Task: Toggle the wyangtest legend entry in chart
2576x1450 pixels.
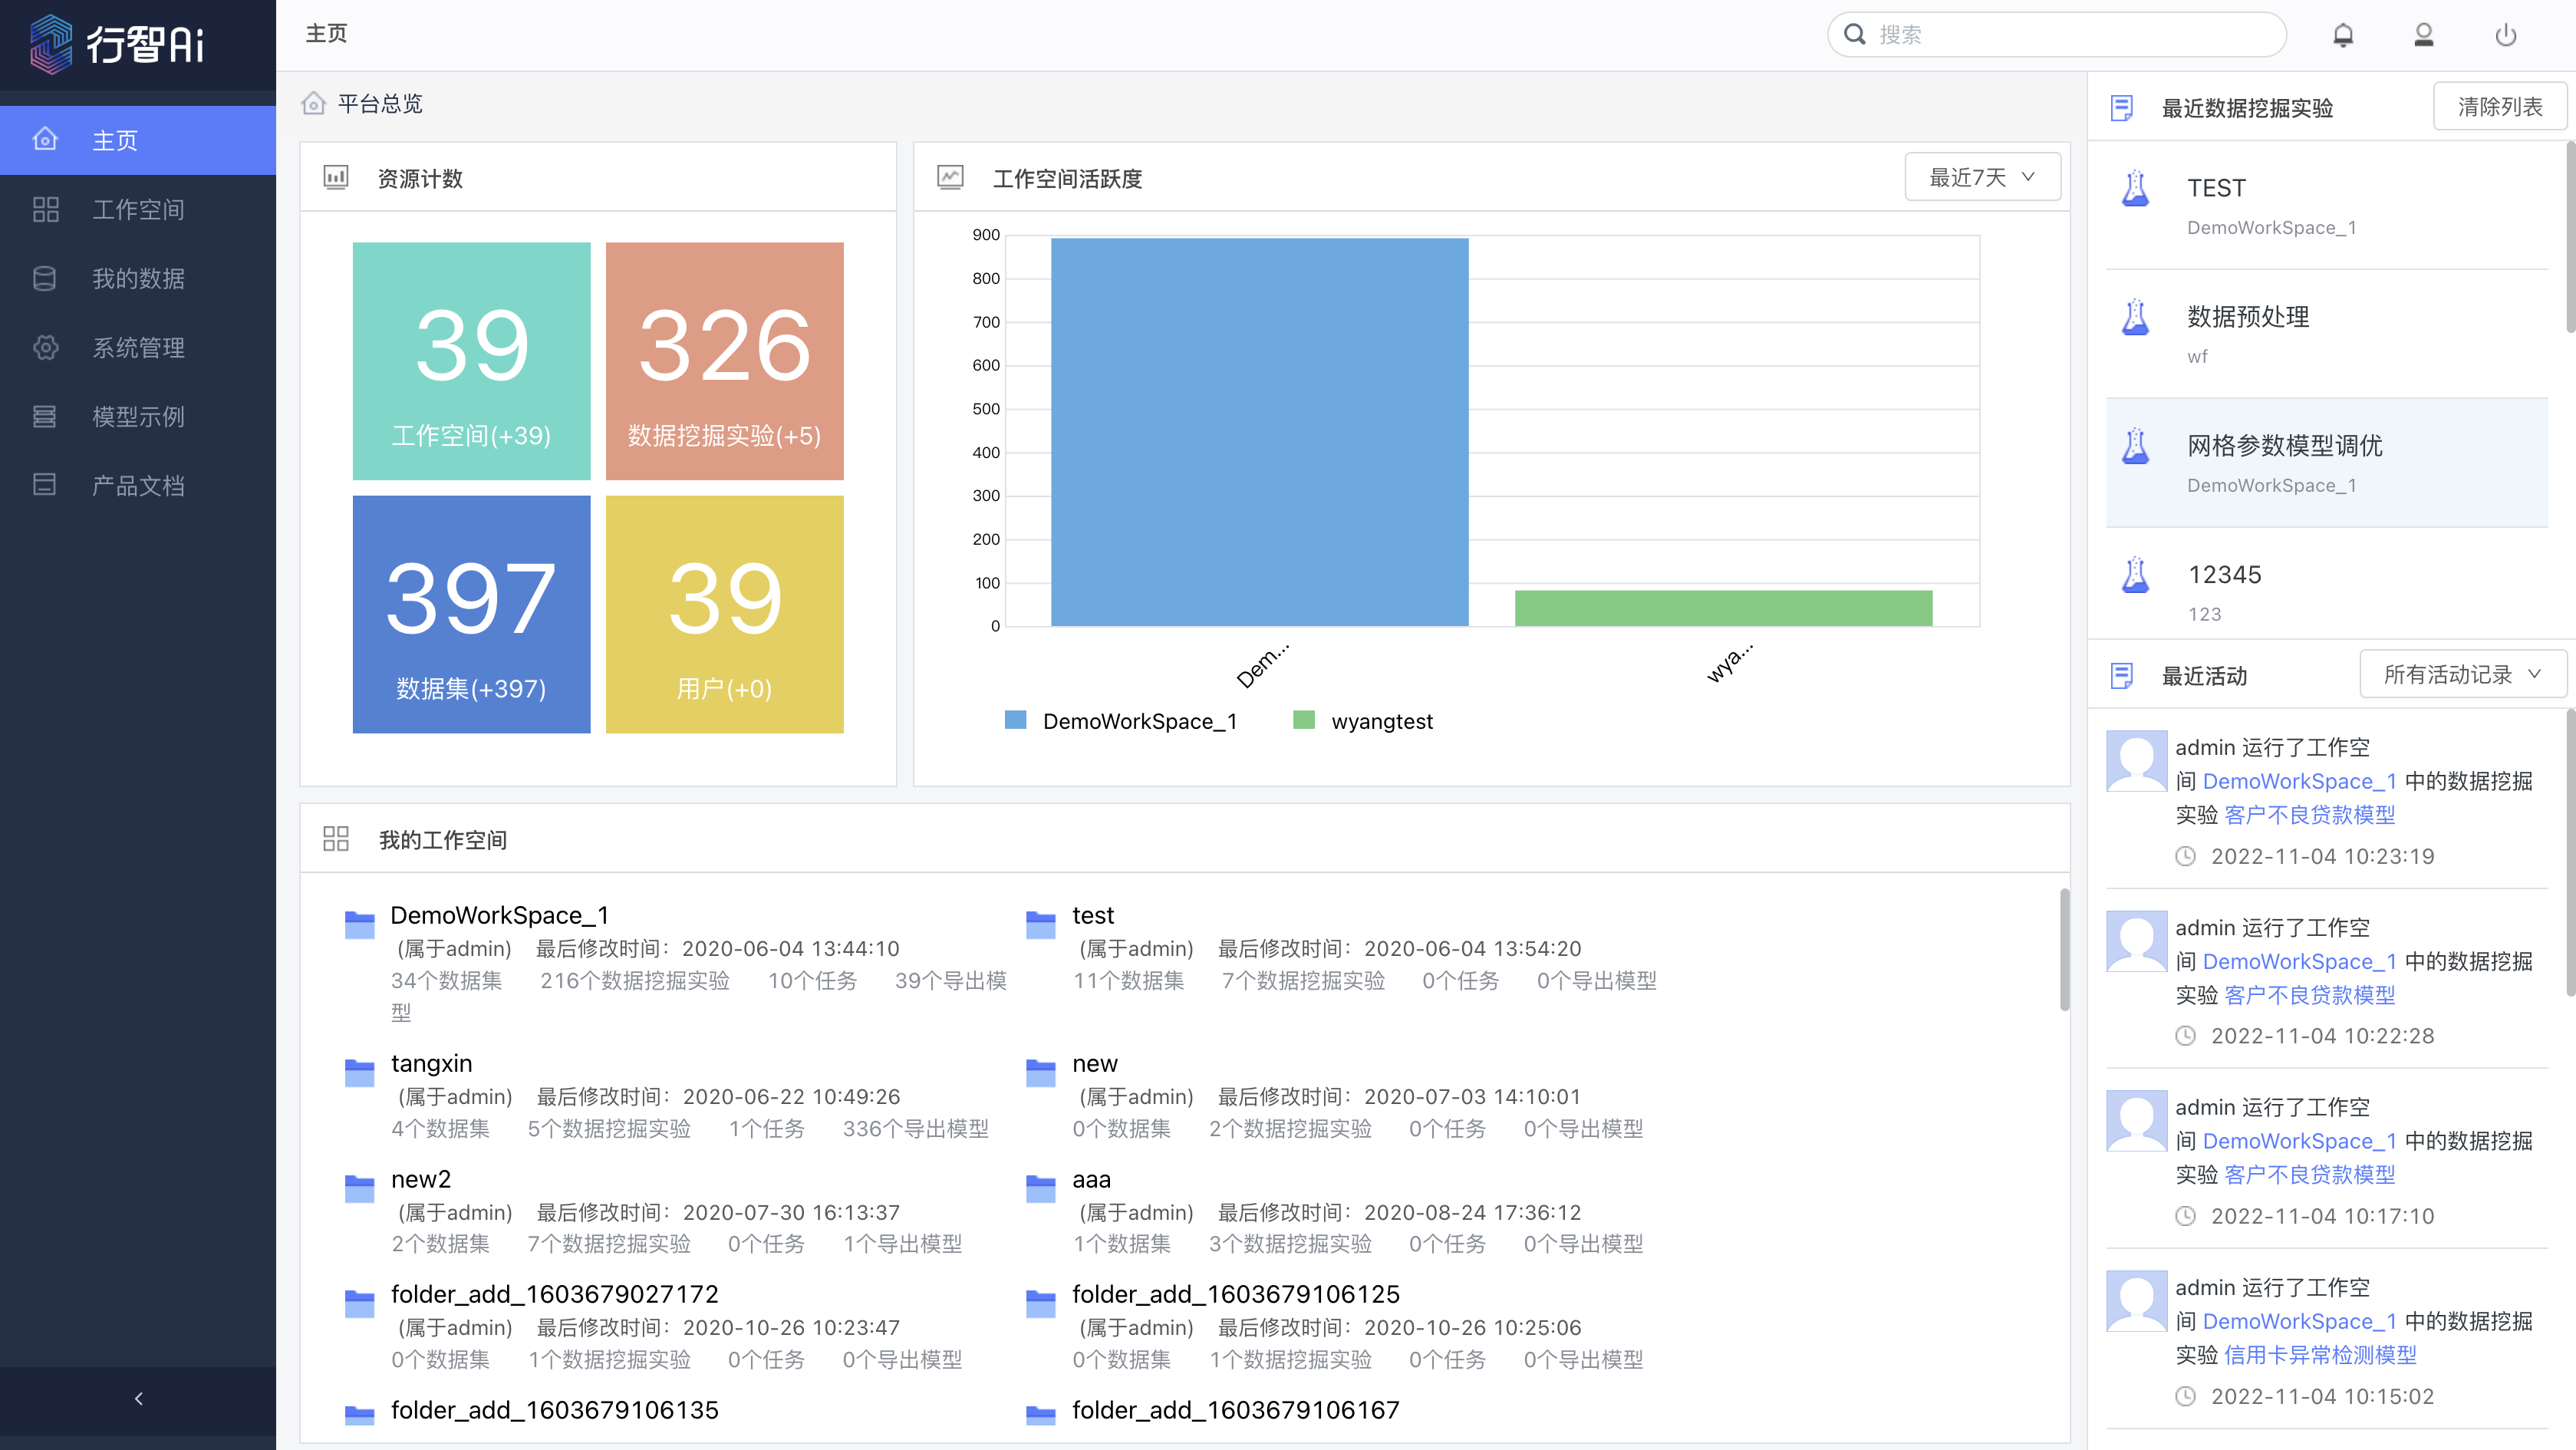Action: (x=1364, y=721)
